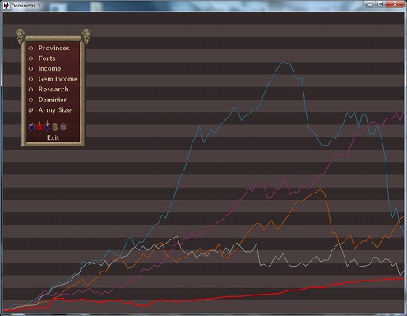Image resolution: width=407 pixels, height=316 pixels.
Task: Click the right bearded head ornament
Action: coord(86,36)
